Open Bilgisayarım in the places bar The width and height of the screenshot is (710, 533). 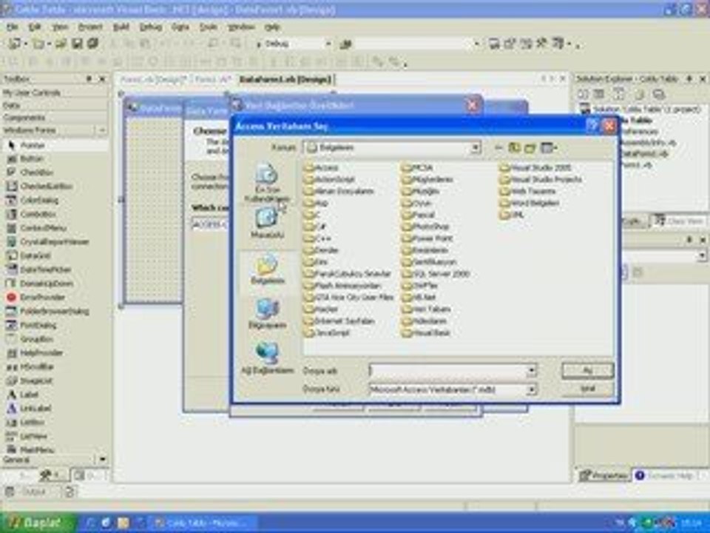pos(267,314)
